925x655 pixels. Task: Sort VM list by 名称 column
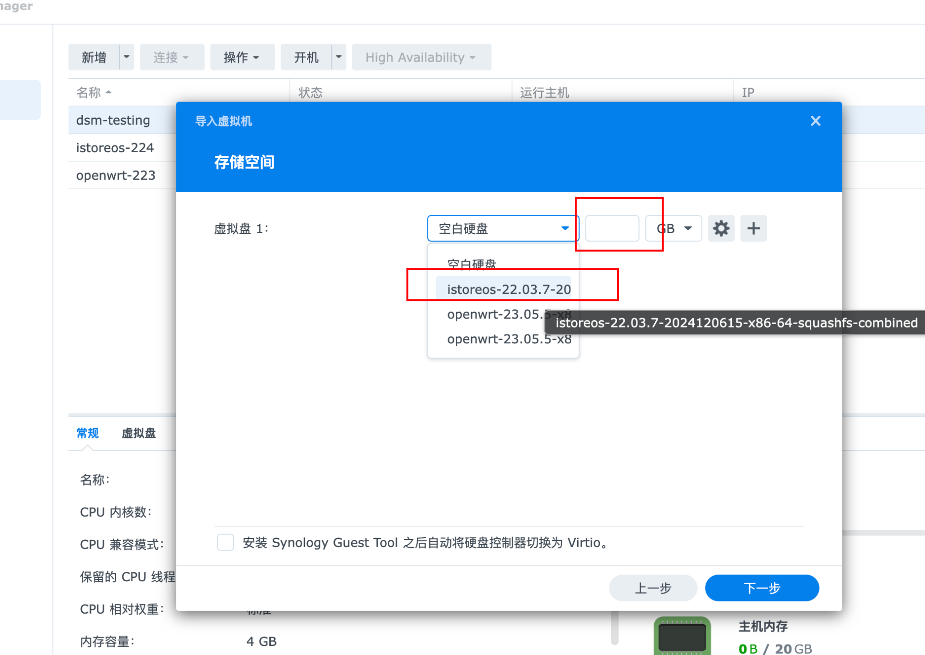point(89,92)
